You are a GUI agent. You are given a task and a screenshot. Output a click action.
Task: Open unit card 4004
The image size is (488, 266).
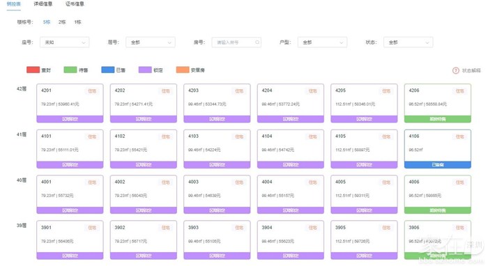(291, 194)
